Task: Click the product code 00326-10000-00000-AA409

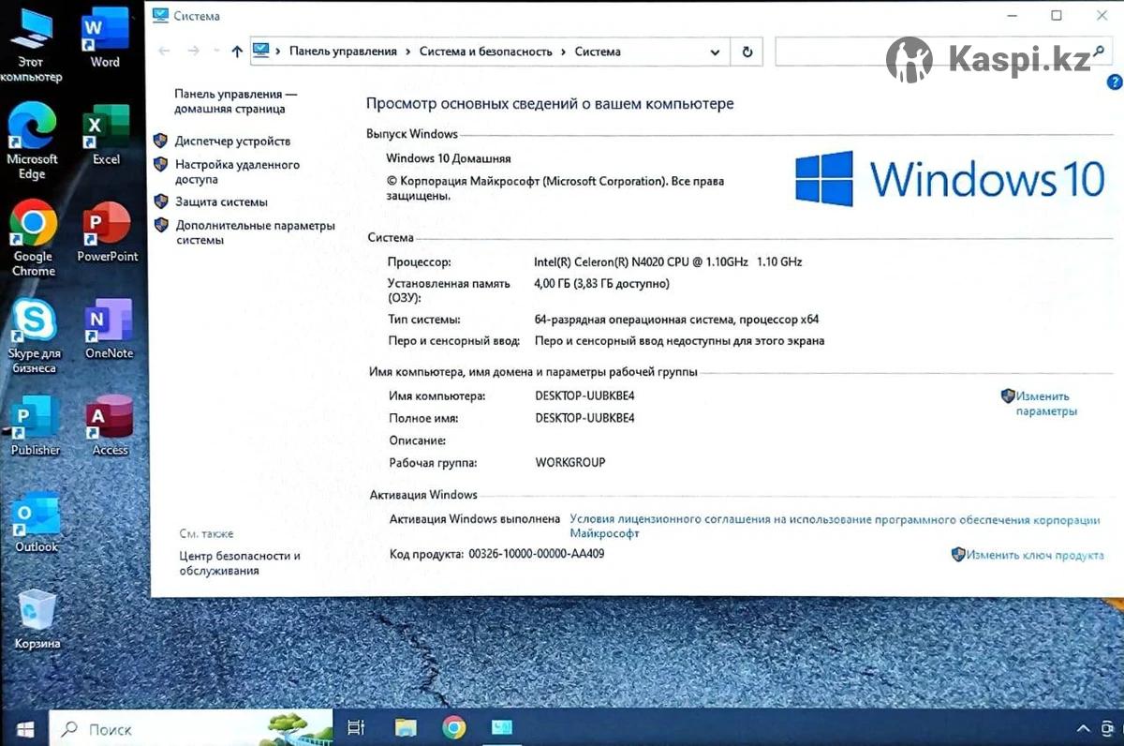Action: pyautogui.click(x=536, y=554)
